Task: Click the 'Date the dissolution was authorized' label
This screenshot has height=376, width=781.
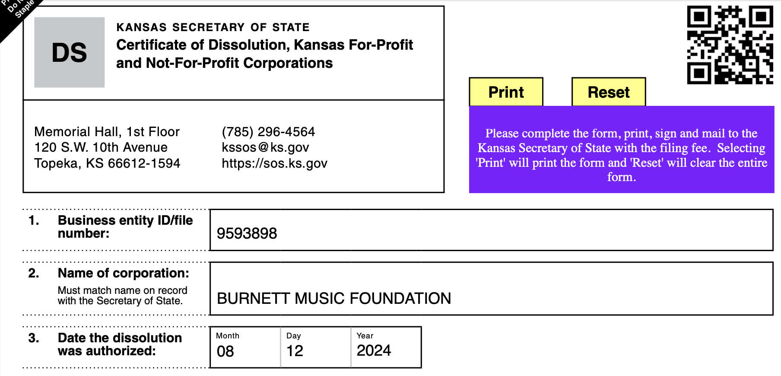Action: tap(120, 344)
